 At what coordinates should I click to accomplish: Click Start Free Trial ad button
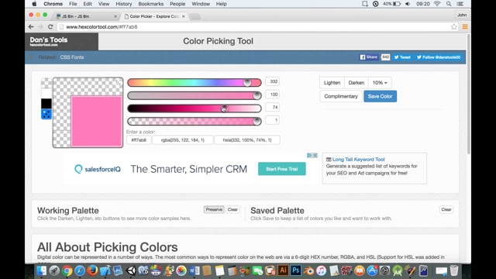[282, 169]
